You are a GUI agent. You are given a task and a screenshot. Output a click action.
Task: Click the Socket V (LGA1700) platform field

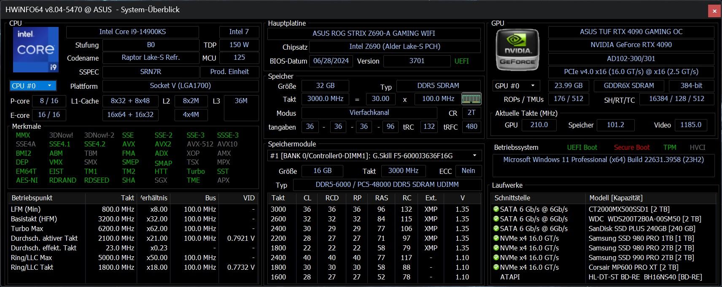point(180,86)
